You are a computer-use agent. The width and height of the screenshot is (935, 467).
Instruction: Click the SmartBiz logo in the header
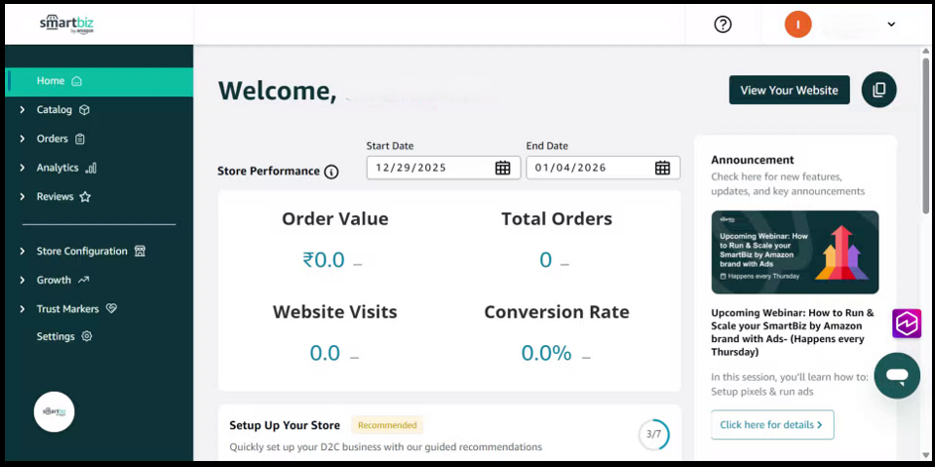(x=67, y=24)
